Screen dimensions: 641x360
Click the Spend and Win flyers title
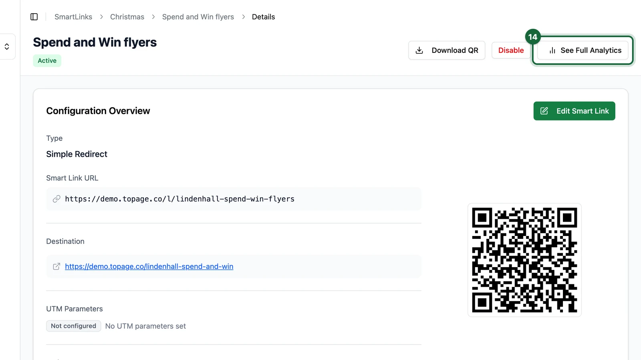tap(95, 42)
